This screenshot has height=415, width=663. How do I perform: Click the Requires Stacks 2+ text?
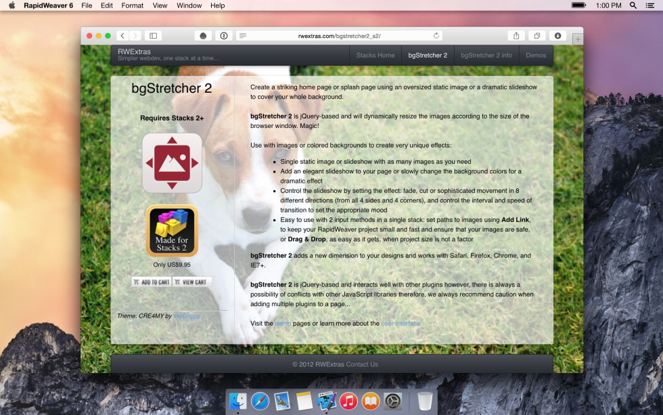[x=172, y=118]
